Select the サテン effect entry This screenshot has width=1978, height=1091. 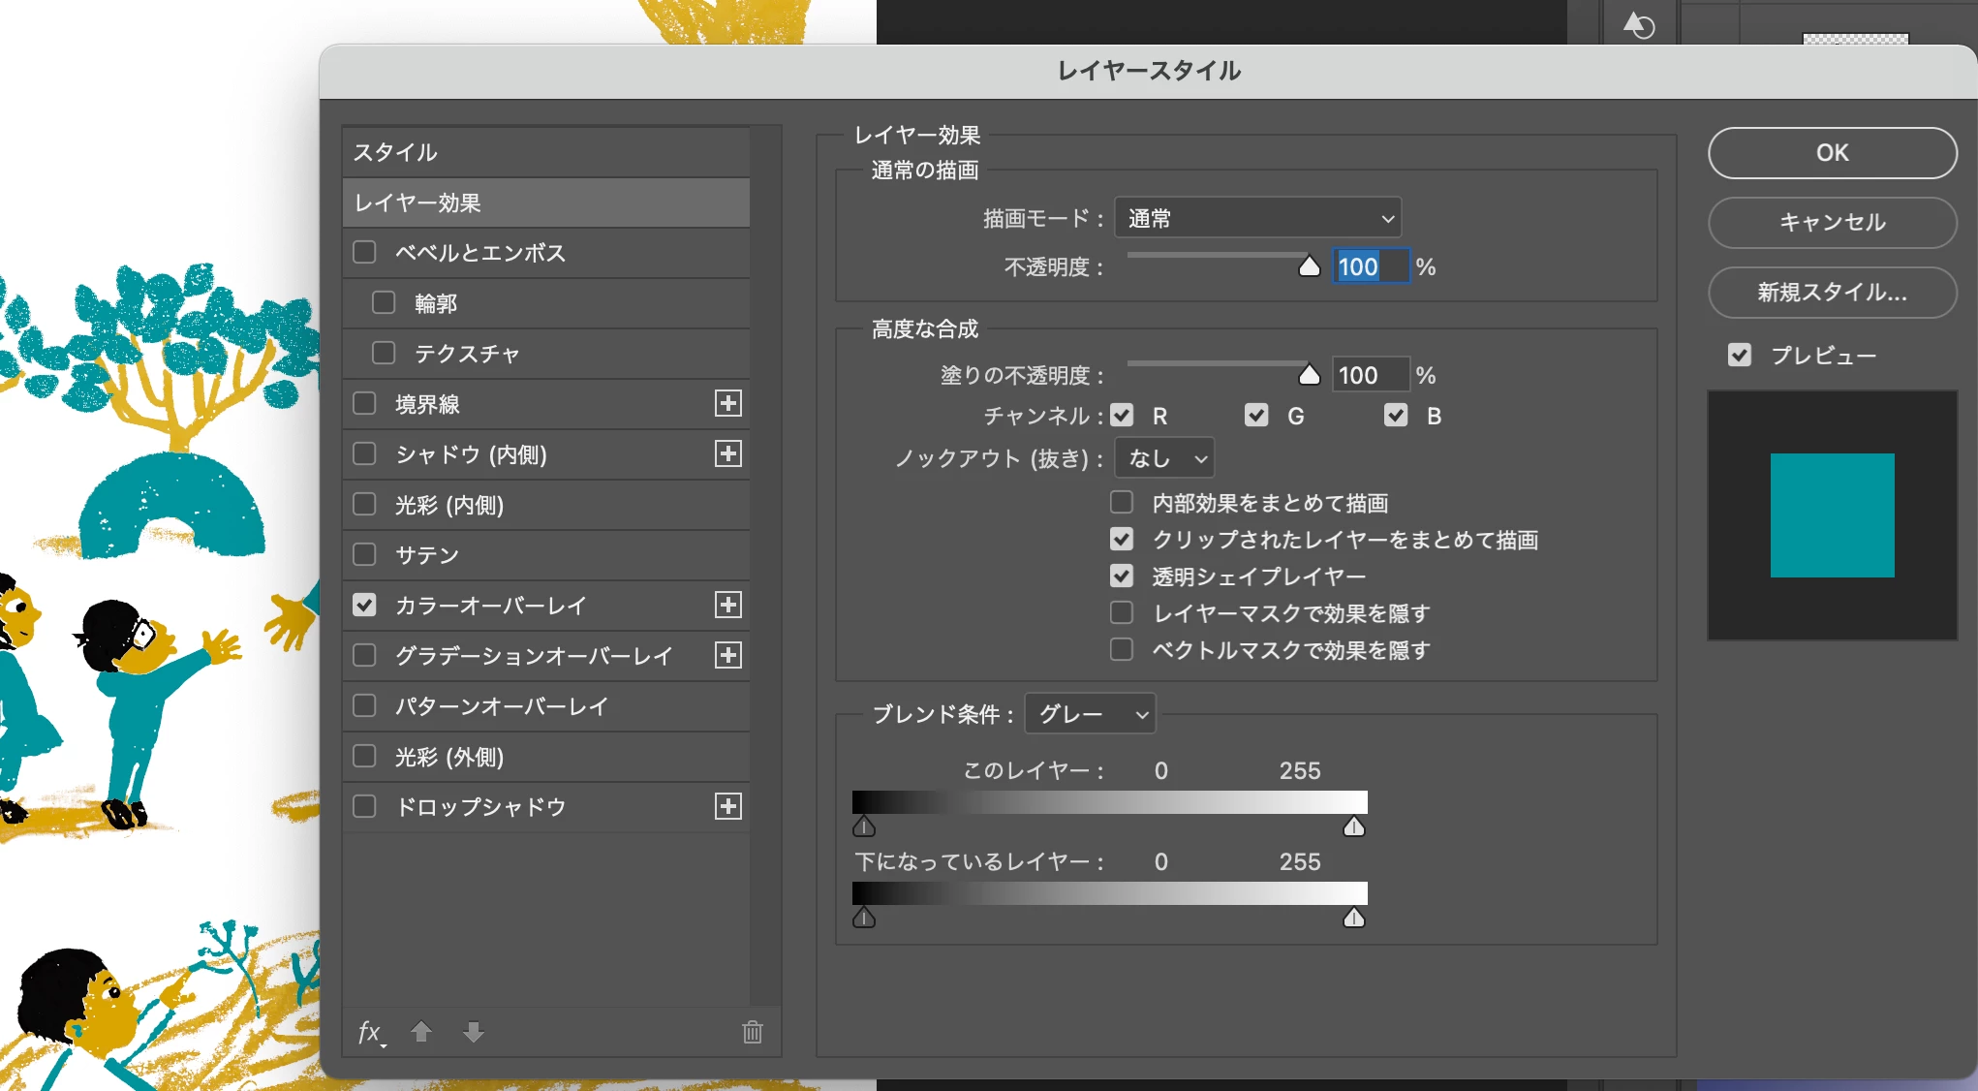click(426, 555)
